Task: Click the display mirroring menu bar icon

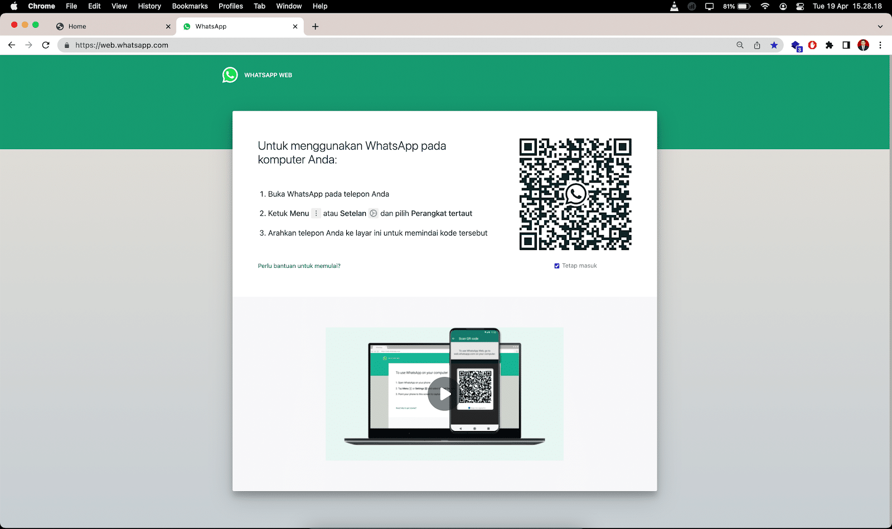Action: coord(709,6)
